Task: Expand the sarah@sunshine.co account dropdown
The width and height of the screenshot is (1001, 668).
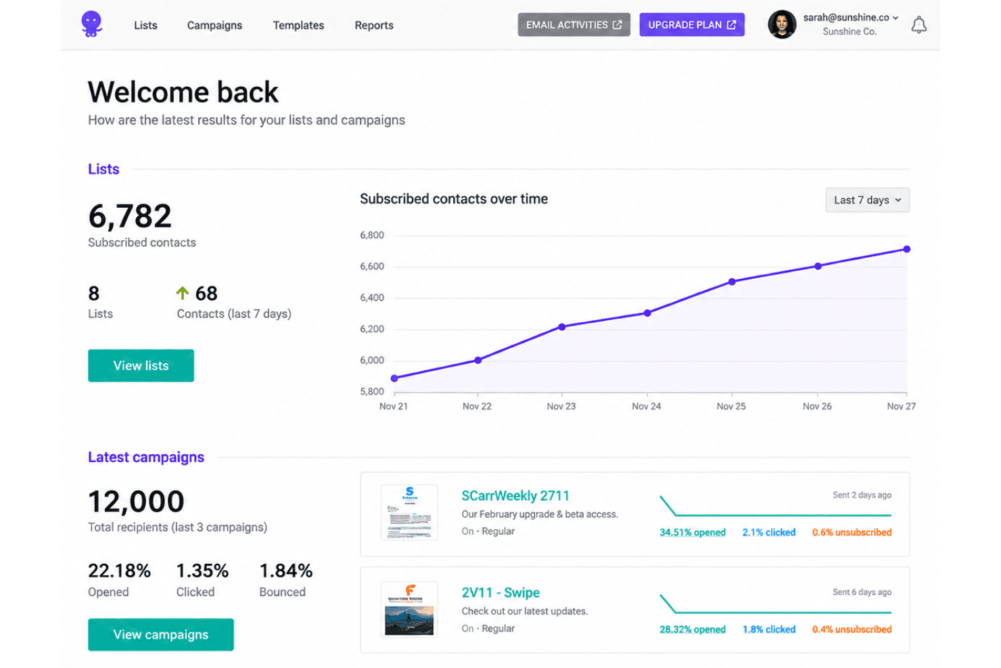Action: (851, 18)
